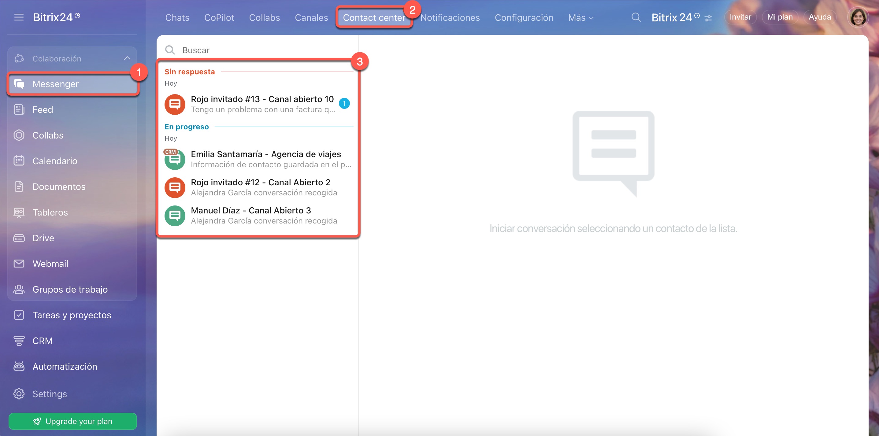
Task: Click the sliders icon beside Bitrix 24 title
Action: 708,18
